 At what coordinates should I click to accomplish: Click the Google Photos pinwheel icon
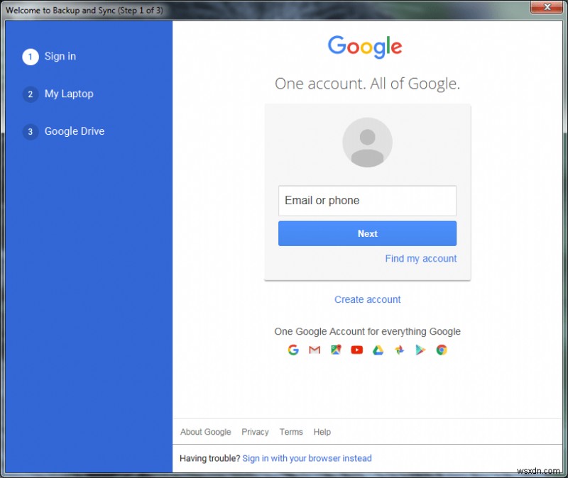(399, 350)
